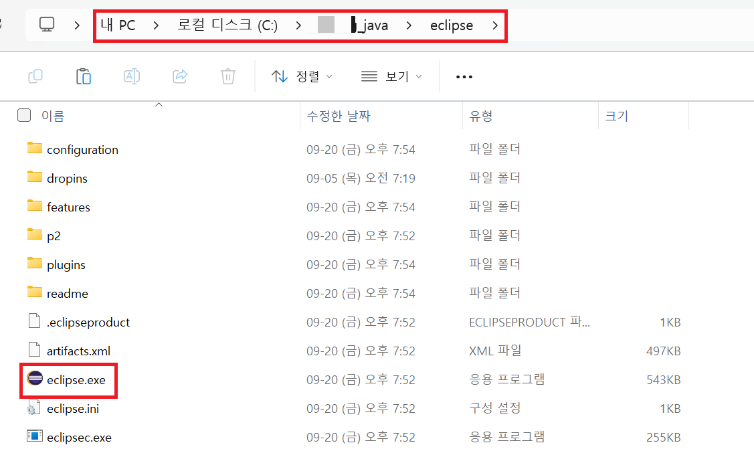
Task: Click the Delete trash can icon
Action: coord(228,76)
